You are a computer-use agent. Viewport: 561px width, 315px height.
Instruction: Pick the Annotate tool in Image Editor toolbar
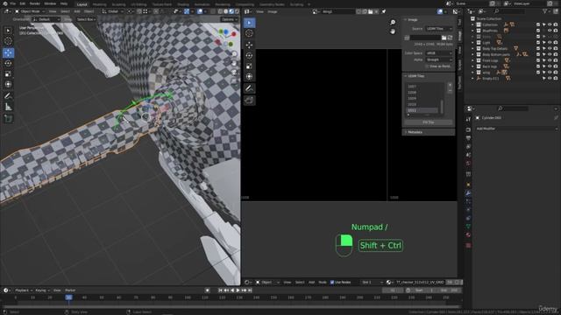coord(249,88)
